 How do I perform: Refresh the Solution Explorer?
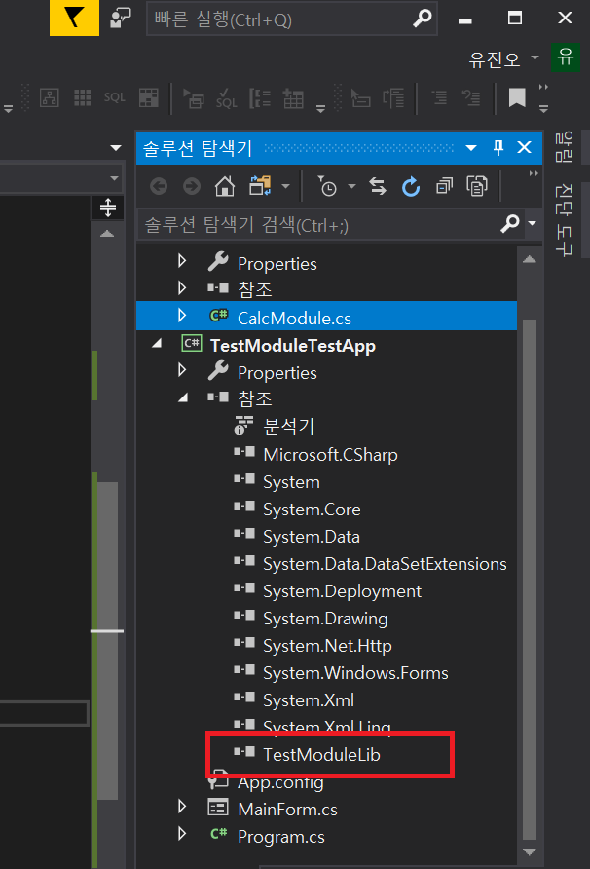coord(411,187)
